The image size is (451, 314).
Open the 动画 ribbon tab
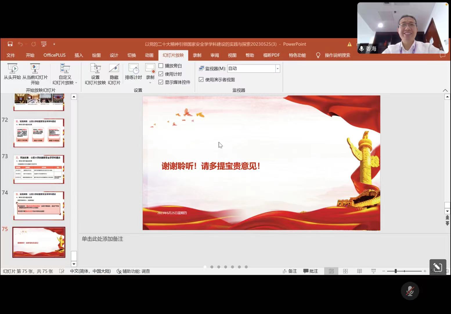click(x=149, y=55)
